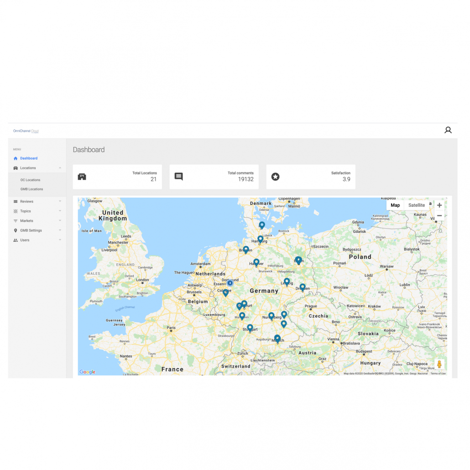
Task: Click the Total comments chat icon
Action: [179, 177]
